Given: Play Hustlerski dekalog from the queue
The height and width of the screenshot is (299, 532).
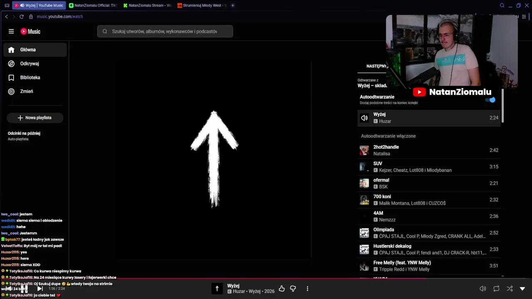Looking at the screenshot, I should point(429,249).
